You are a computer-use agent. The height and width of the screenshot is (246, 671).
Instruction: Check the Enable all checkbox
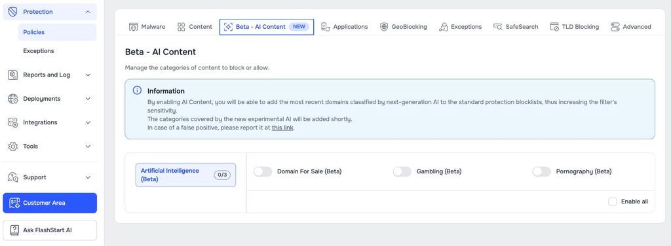pyautogui.click(x=613, y=202)
